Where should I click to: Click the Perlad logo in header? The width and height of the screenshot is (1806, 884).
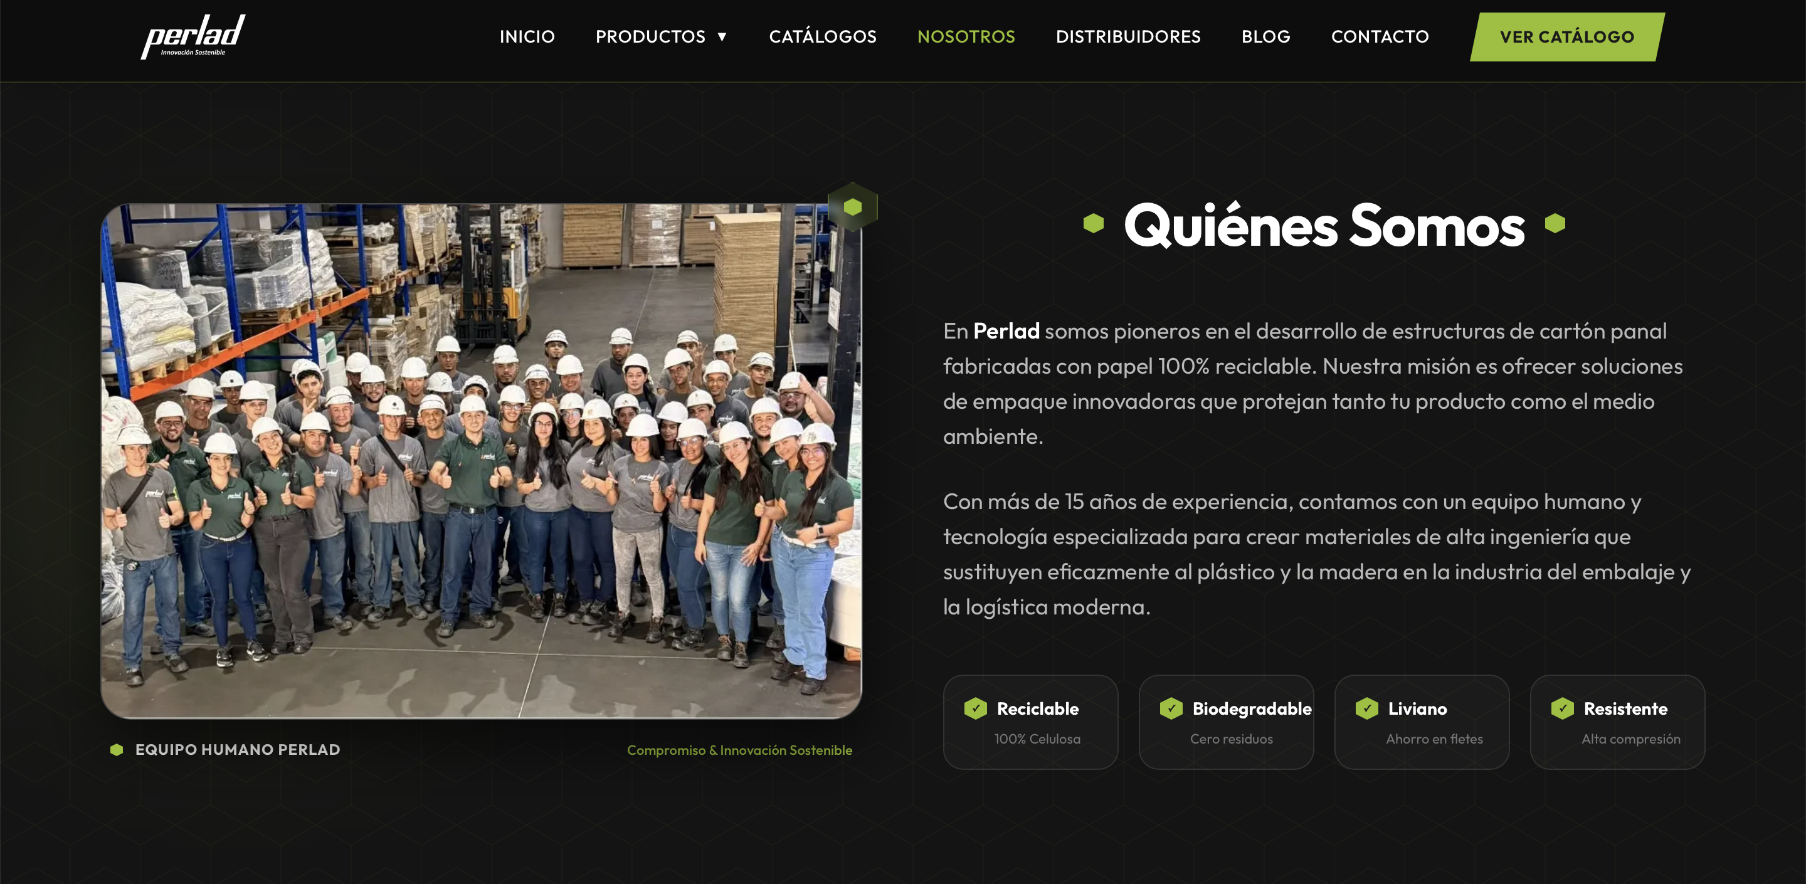tap(193, 36)
